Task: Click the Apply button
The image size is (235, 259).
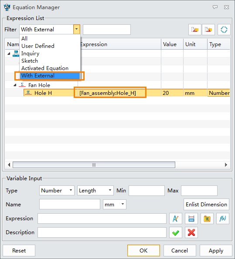Action: point(216,251)
